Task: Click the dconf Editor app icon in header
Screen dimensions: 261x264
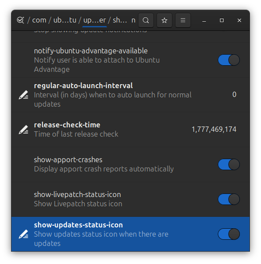Action: pyautogui.click(x=21, y=20)
